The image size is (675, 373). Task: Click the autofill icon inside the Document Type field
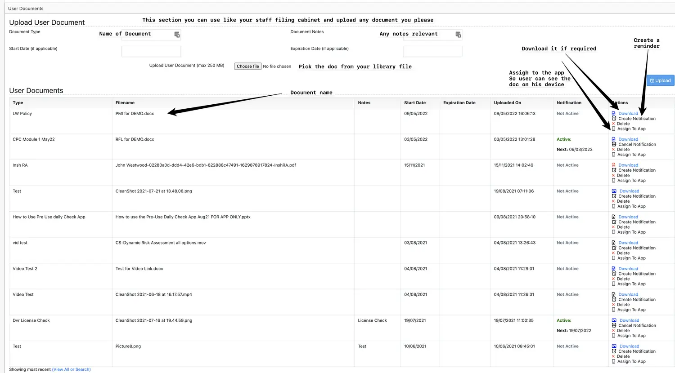pyautogui.click(x=177, y=35)
